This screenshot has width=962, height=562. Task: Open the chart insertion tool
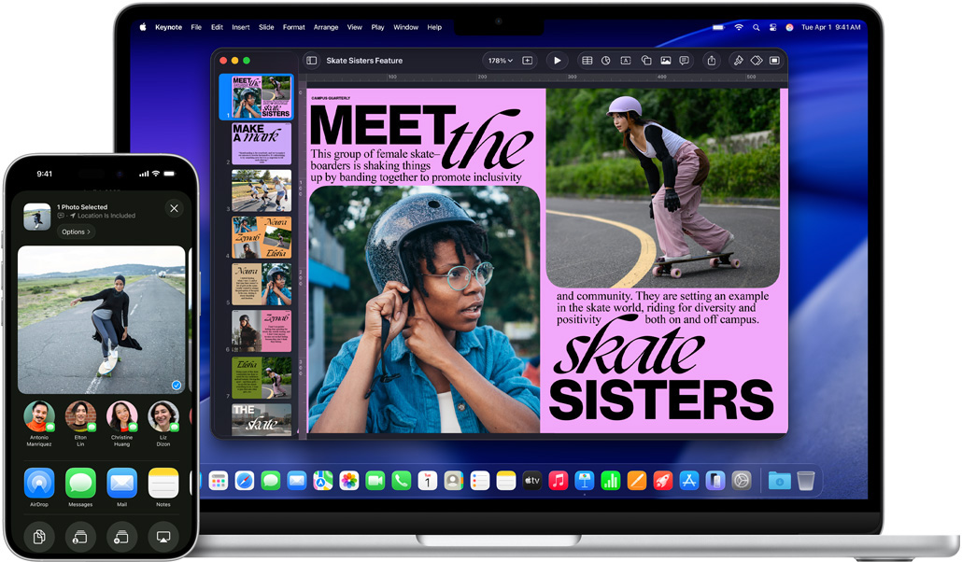[605, 60]
